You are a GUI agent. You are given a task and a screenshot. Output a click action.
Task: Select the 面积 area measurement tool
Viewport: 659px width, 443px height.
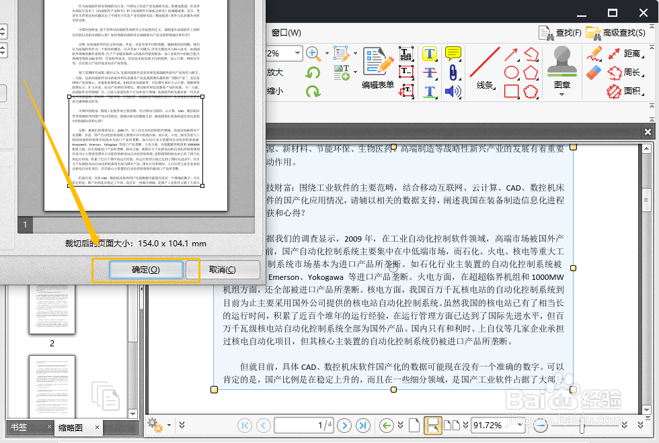click(x=624, y=91)
